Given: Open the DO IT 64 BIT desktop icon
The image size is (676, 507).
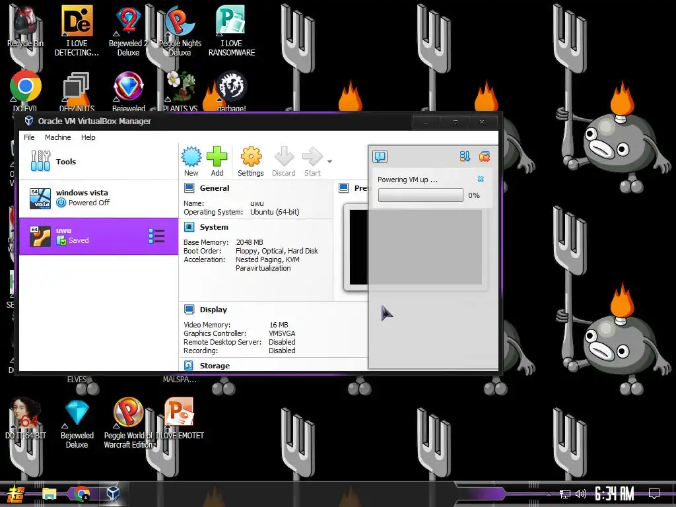Looking at the screenshot, I should [x=26, y=418].
